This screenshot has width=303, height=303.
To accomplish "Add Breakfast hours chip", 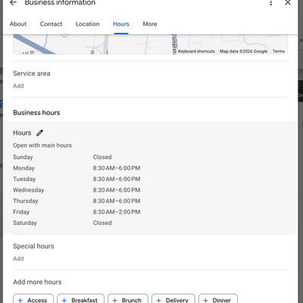I will [80, 299].
